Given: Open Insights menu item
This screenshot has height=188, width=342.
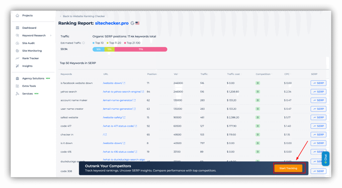Looking at the screenshot, I should pos(27,66).
